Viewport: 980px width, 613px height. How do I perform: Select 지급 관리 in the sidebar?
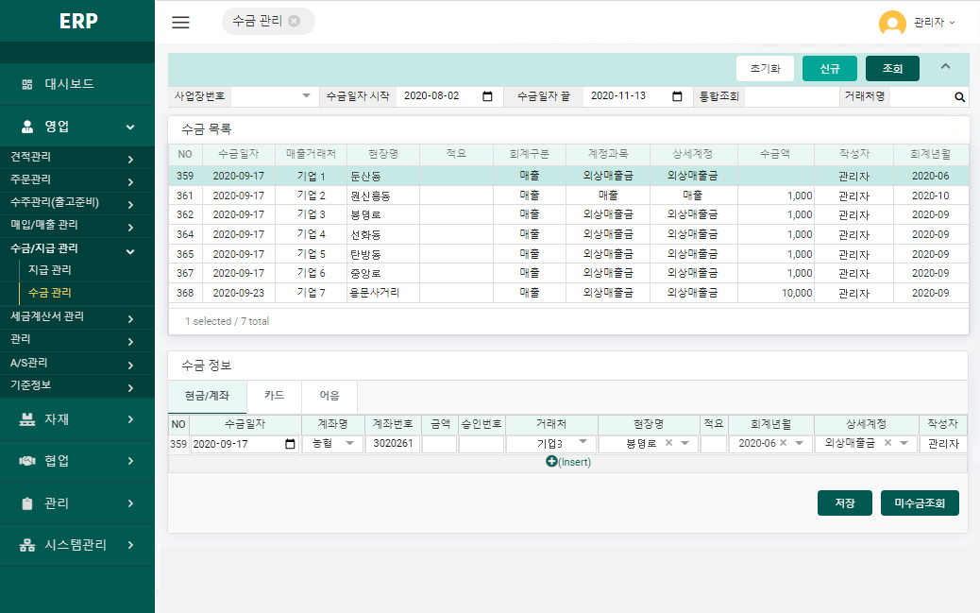(x=50, y=271)
